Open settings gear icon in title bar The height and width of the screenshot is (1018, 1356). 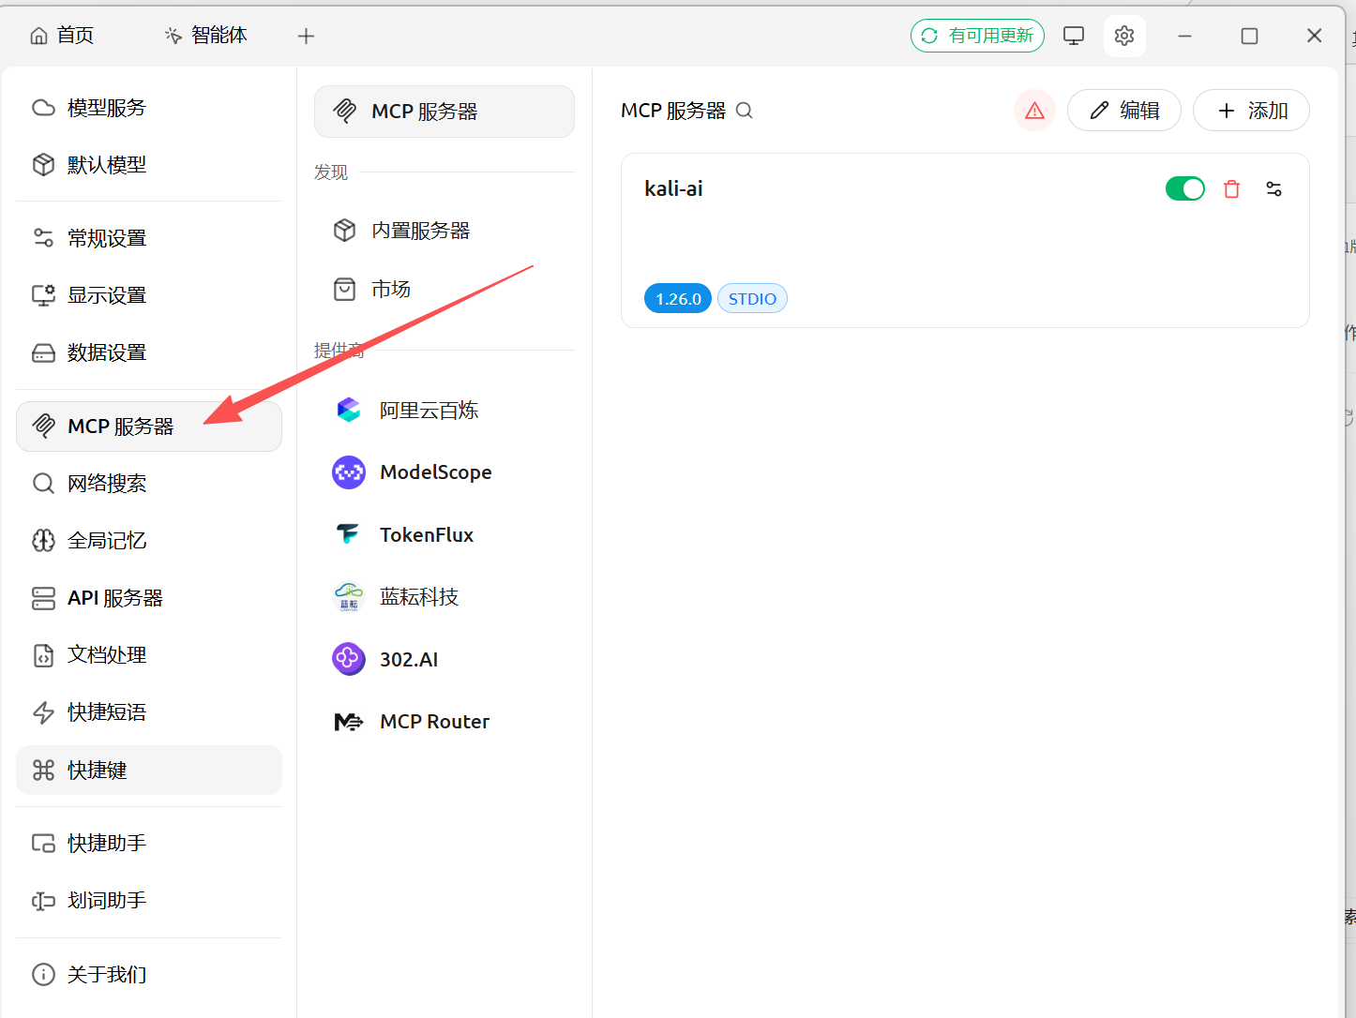[x=1124, y=36]
